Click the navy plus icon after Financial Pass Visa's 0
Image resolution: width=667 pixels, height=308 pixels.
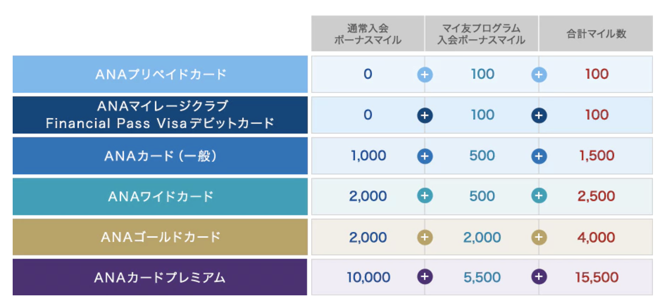point(425,115)
